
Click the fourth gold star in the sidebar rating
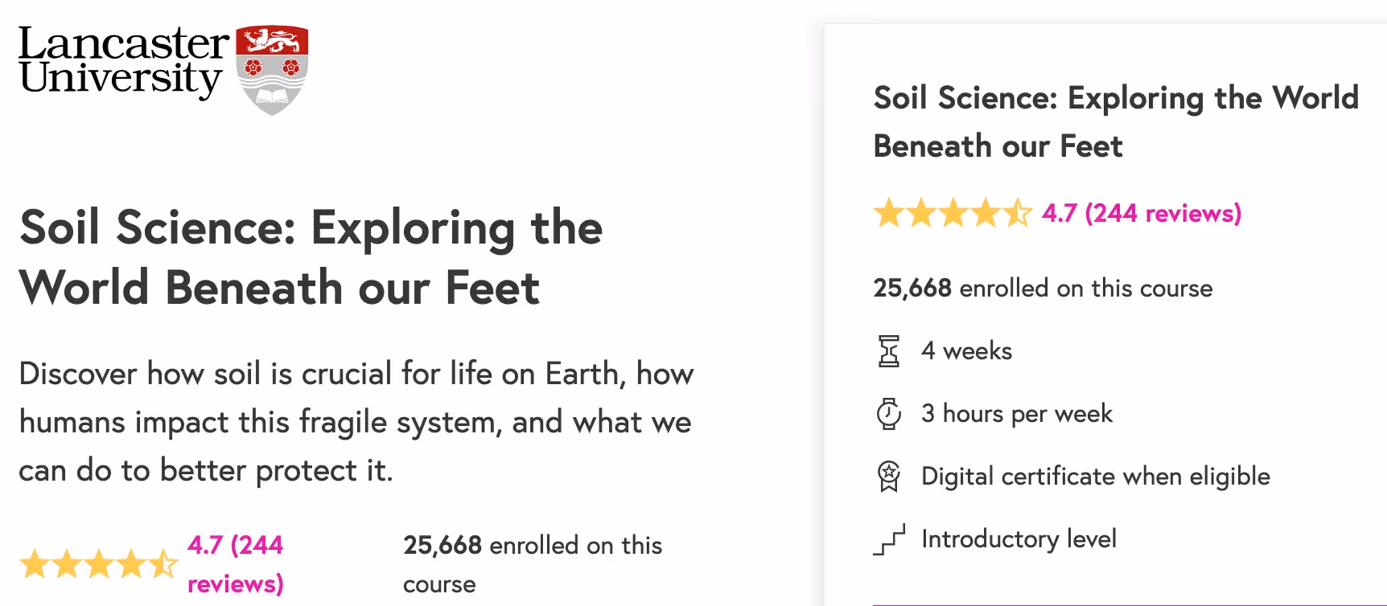[984, 214]
